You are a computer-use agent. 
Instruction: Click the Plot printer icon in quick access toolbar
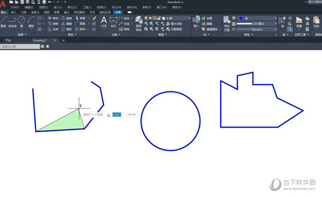point(44,2)
